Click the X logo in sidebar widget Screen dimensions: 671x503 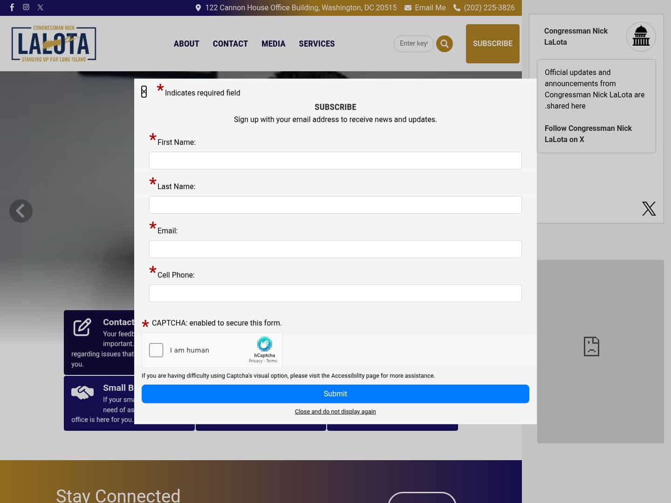point(649,209)
